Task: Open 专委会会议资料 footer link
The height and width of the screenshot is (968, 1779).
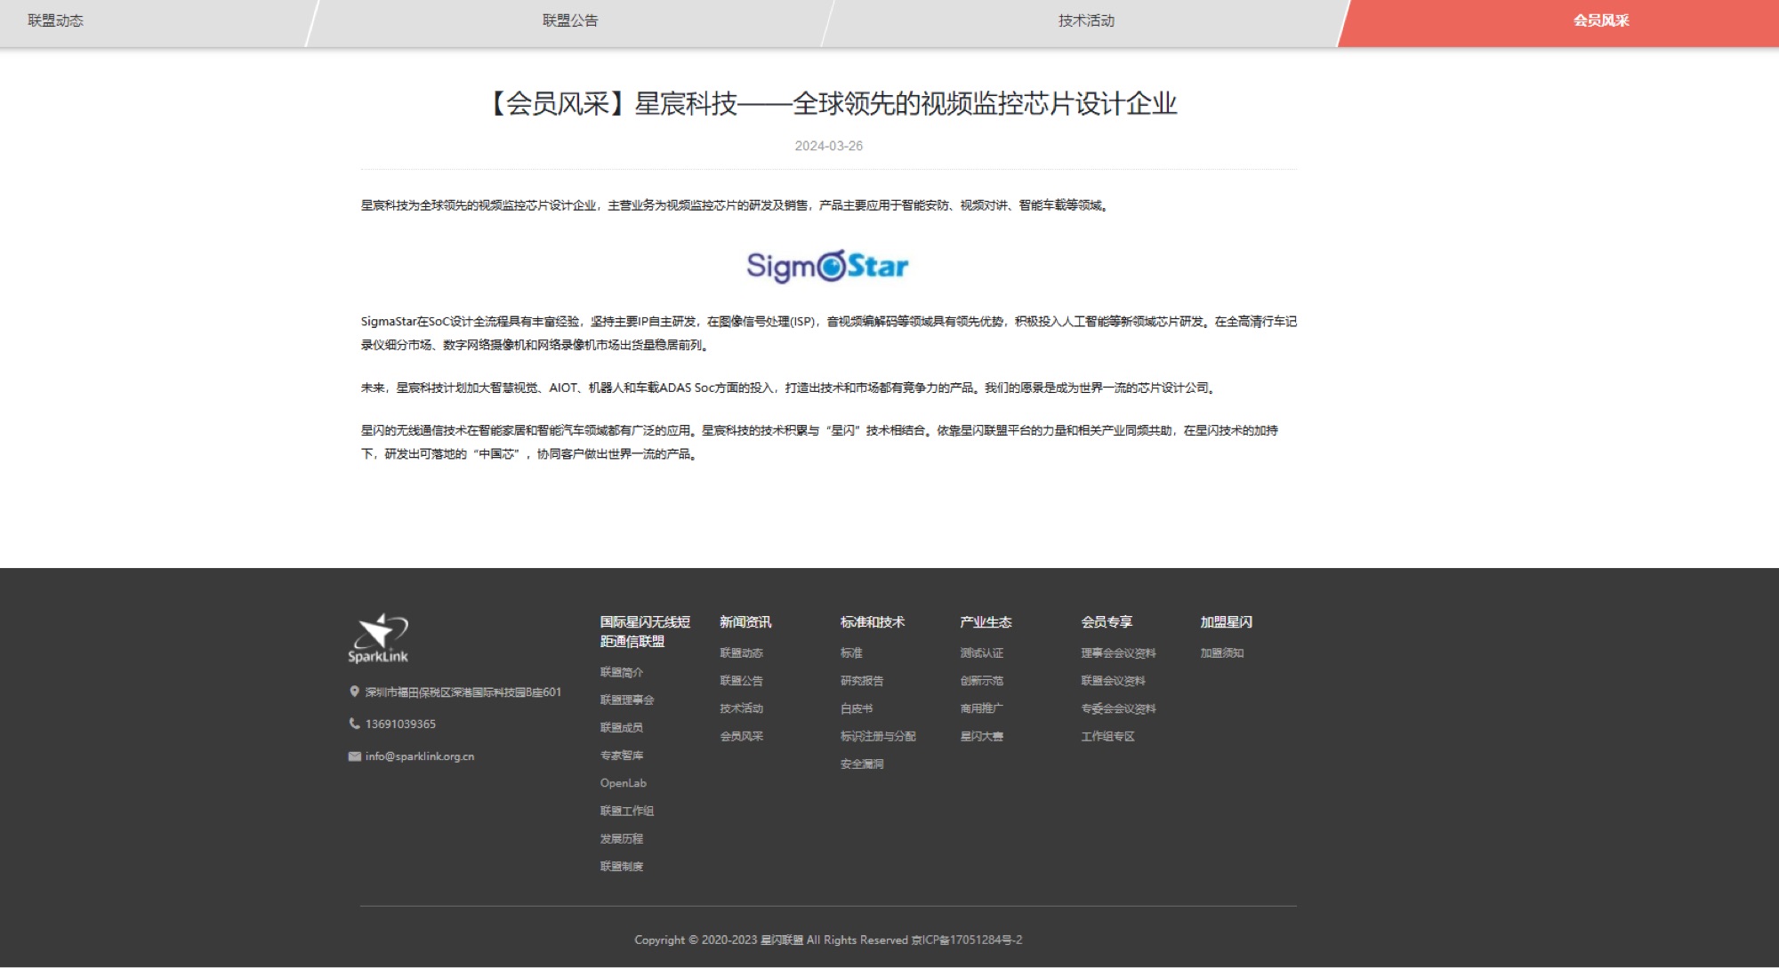Action: (x=1118, y=708)
